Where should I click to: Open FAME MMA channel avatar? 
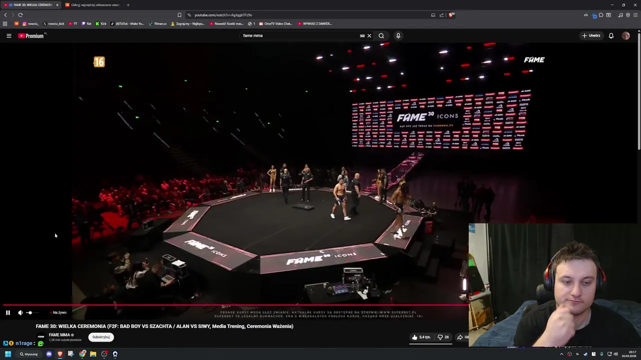[x=41, y=337]
